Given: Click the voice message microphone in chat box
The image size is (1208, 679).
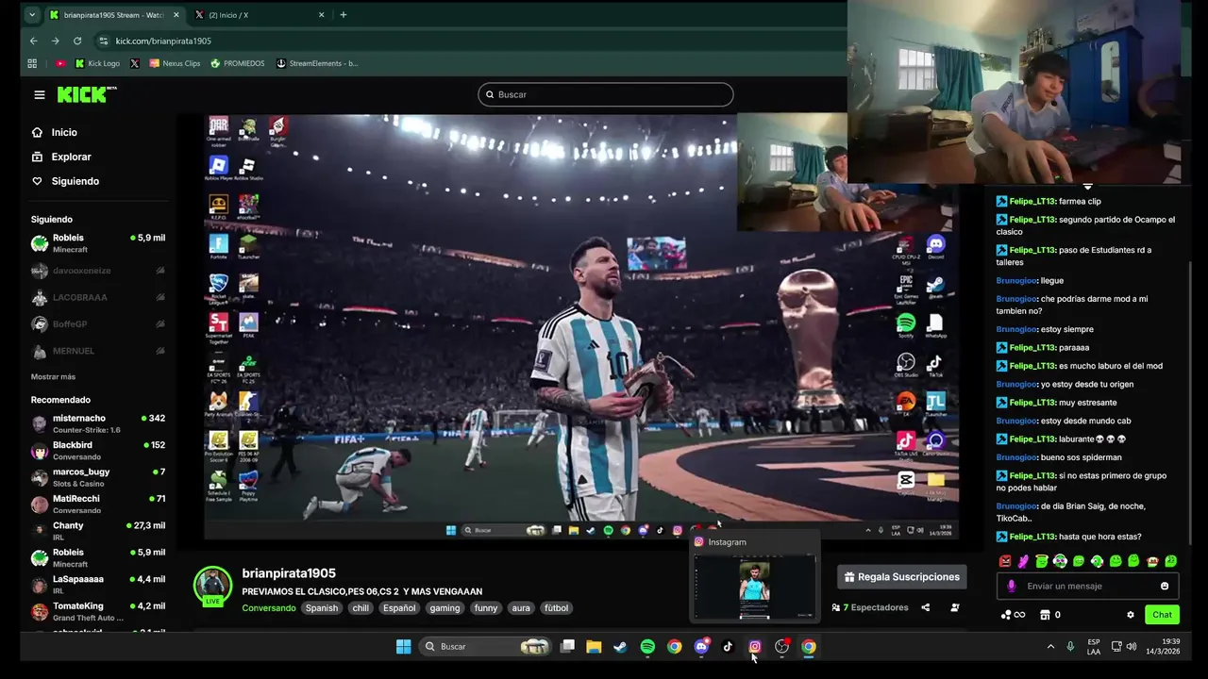Looking at the screenshot, I should [x=1011, y=586].
